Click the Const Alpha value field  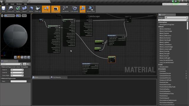click(x=17, y=75)
